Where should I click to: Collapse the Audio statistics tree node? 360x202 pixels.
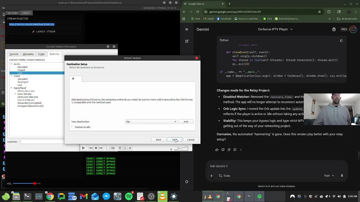[x=12, y=64]
